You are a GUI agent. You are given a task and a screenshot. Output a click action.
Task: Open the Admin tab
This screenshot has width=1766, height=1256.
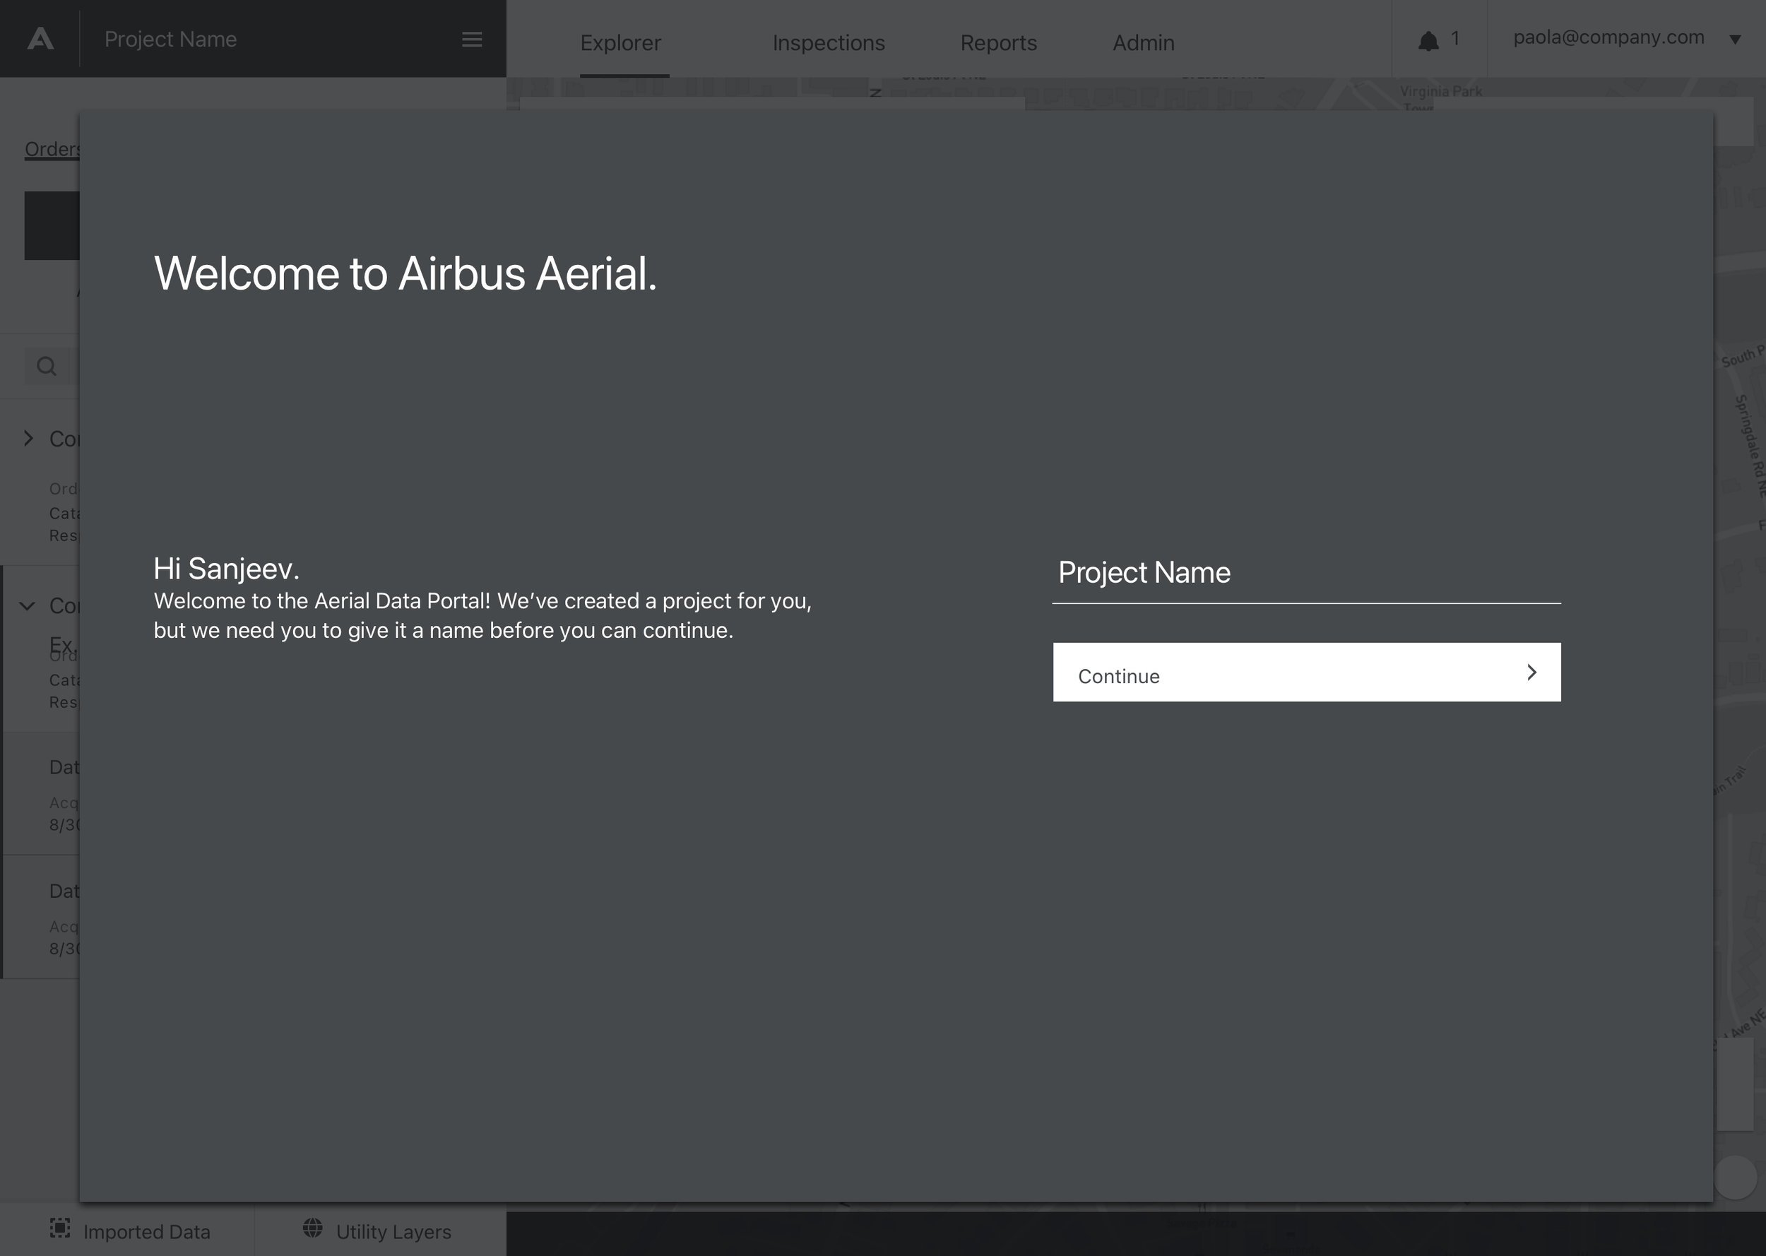(1144, 42)
